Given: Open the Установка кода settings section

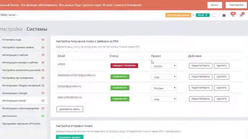Looking at the screenshot, I should (12, 40).
